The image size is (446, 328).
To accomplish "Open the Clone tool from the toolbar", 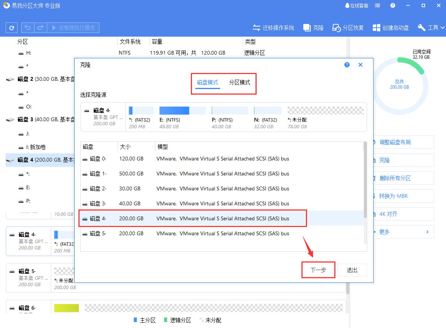I will tap(313, 27).
